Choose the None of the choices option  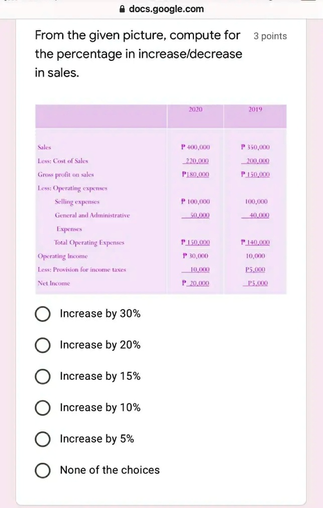(42, 470)
